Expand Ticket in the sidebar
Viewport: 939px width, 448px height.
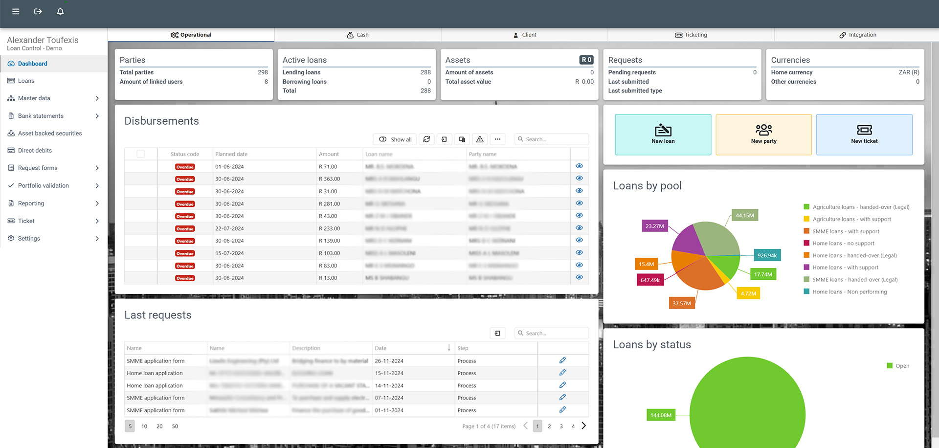tap(53, 221)
